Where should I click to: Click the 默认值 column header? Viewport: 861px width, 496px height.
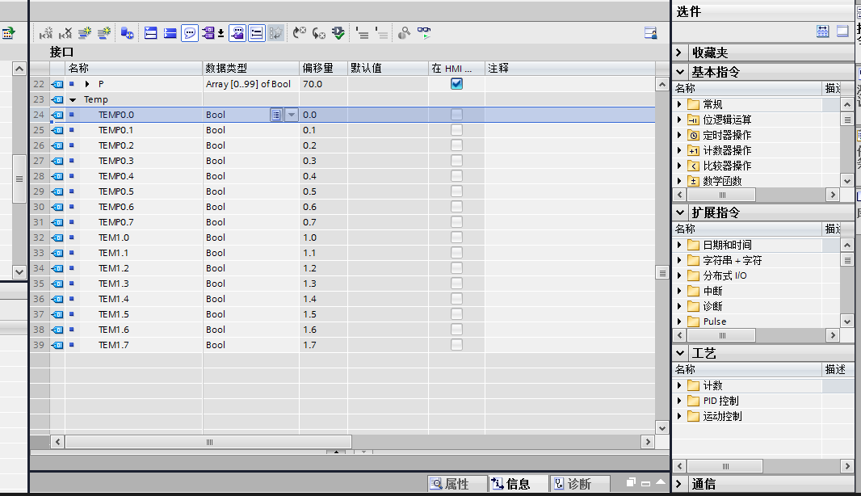(x=388, y=68)
